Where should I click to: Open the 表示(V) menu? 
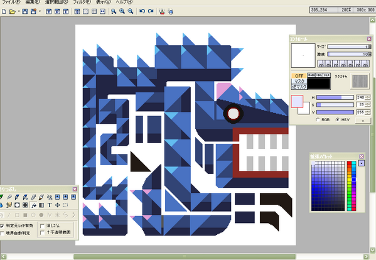104,2
